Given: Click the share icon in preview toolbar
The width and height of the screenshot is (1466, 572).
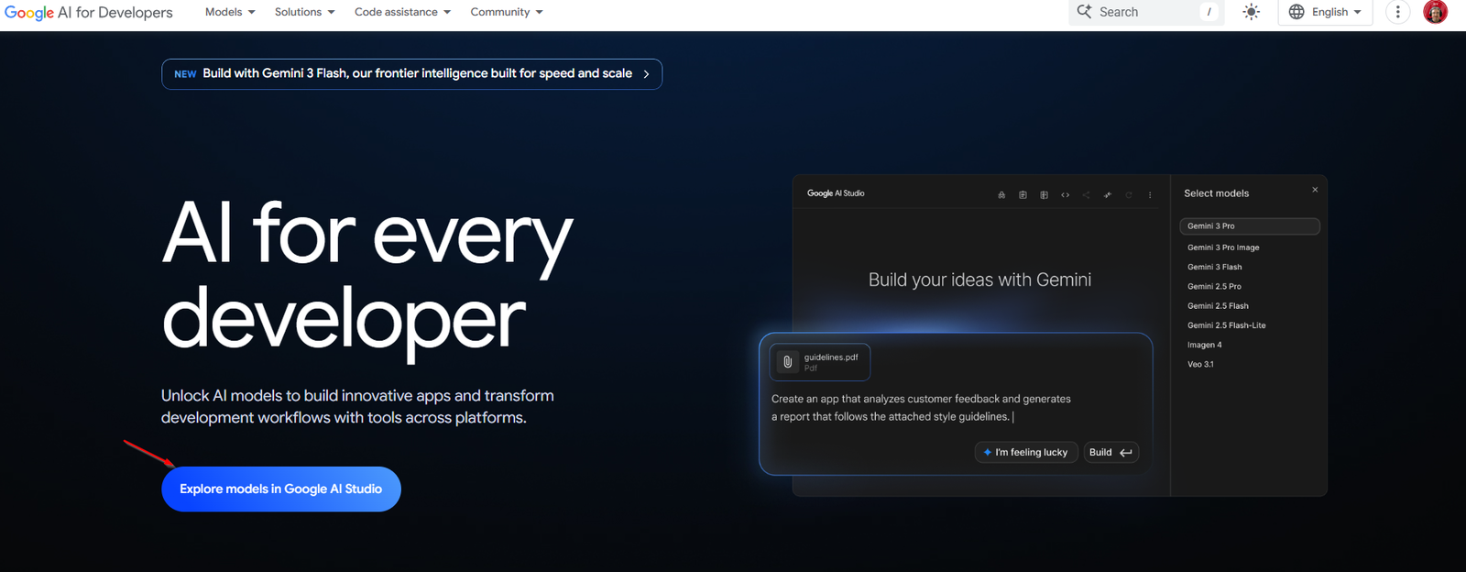Looking at the screenshot, I should (1086, 194).
